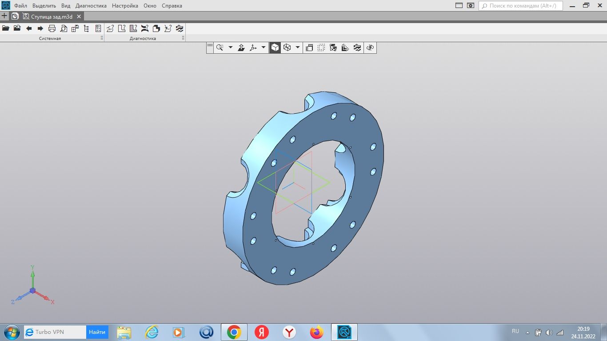Screen dimensions: 607x341
Task: Click the model tree icon
Action: [x=86, y=28]
